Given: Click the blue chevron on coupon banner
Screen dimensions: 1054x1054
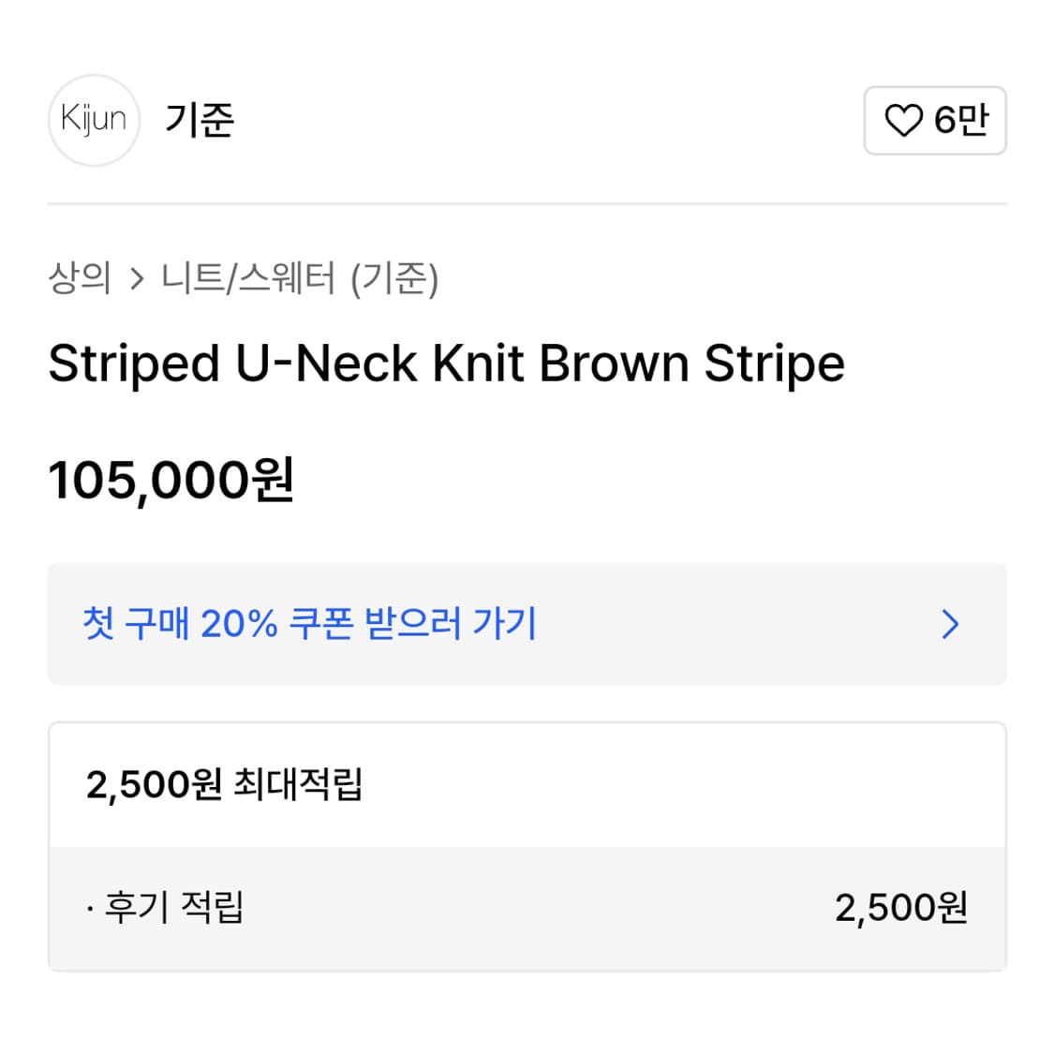Looking at the screenshot, I should tap(950, 624).
